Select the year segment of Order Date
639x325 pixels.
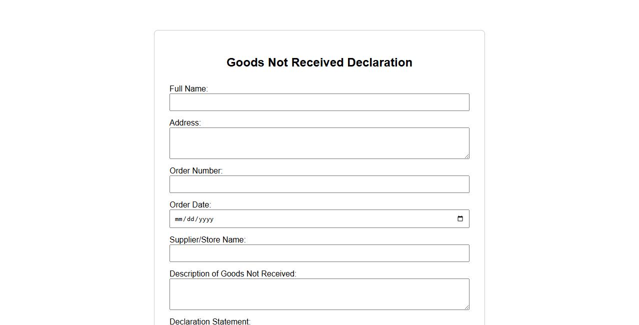click(206, 219)
